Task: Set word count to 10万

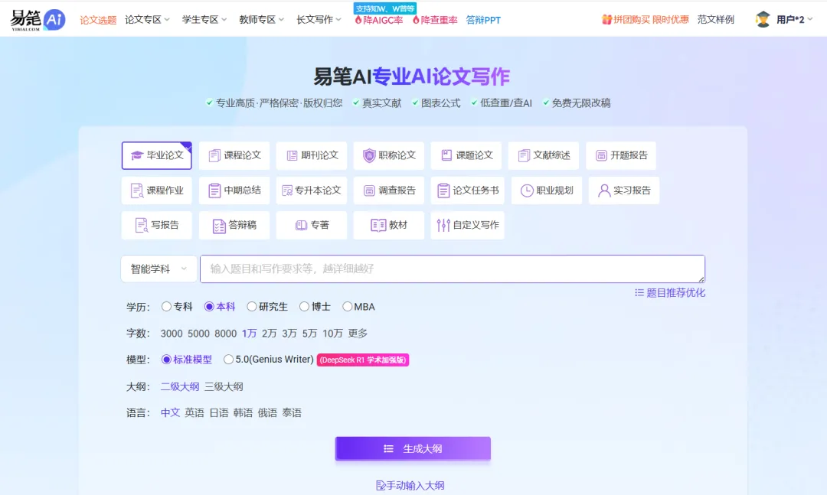Action: pyautogui.click(x=332, y=333)
